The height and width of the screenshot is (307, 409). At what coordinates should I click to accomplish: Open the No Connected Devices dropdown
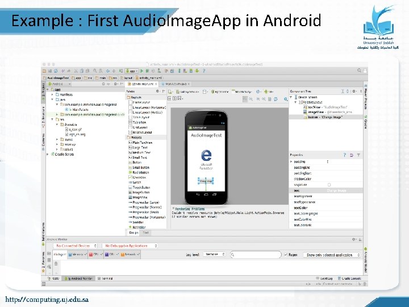tap(75, 246)
